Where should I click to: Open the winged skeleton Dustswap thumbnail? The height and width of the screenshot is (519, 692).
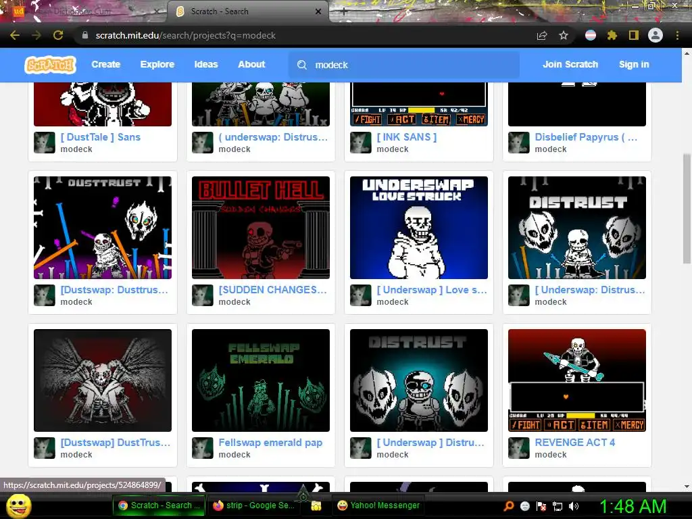(x=103, y=380)
